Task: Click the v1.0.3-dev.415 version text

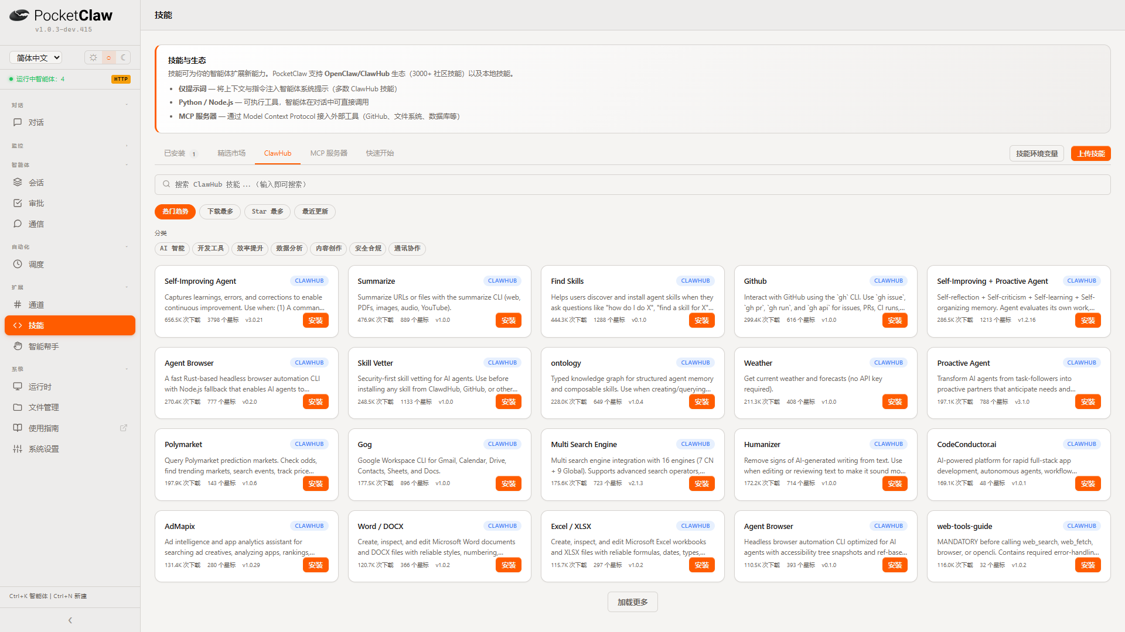Action: click(63, 29)
